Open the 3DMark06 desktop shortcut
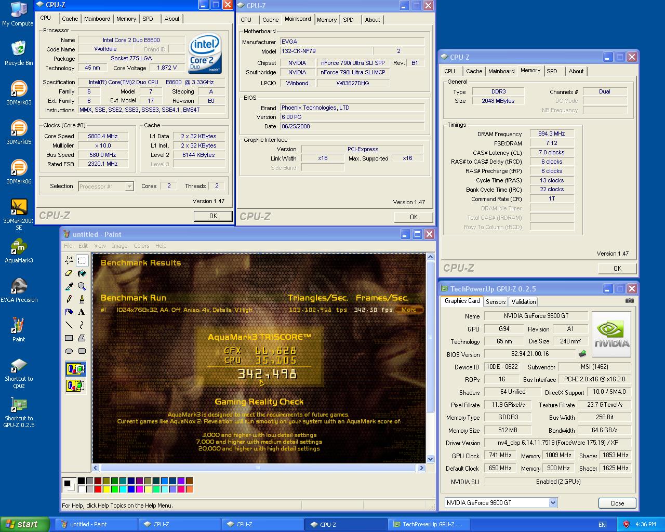 point(19,171)
